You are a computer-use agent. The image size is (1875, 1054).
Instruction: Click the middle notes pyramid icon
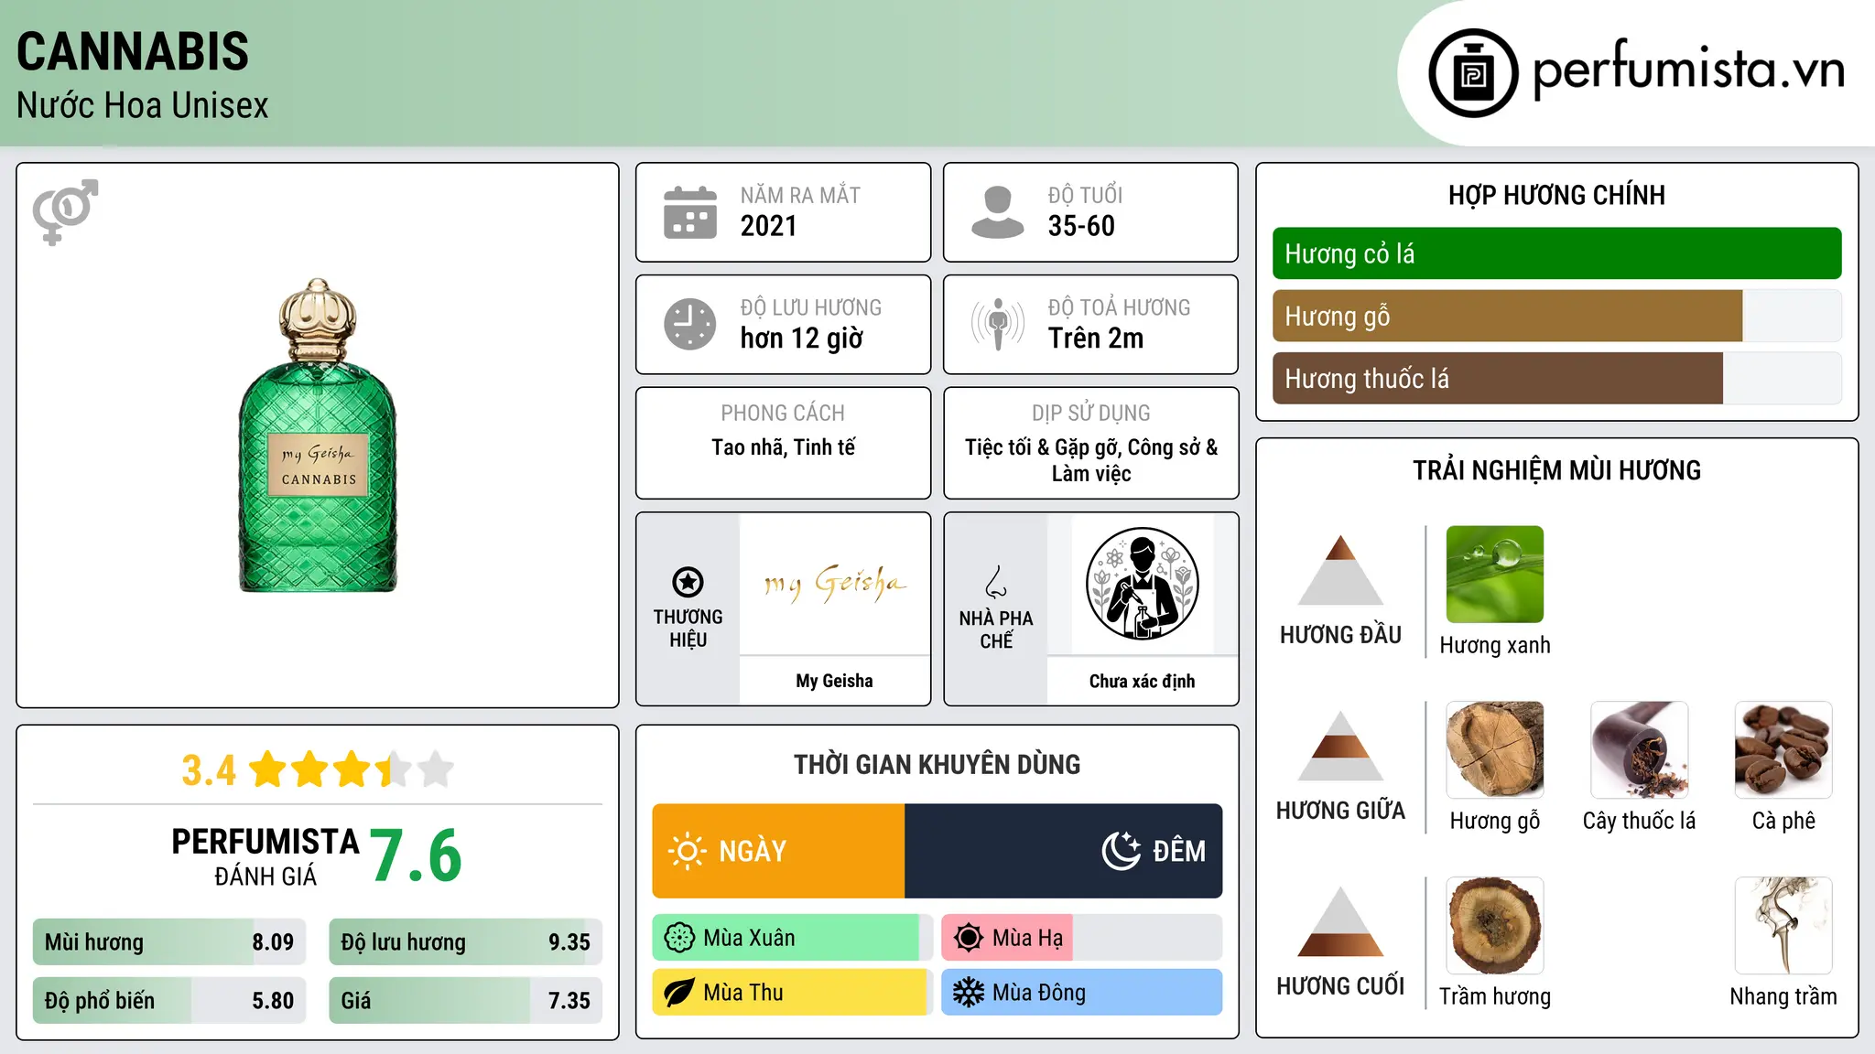coord(1340,746)
